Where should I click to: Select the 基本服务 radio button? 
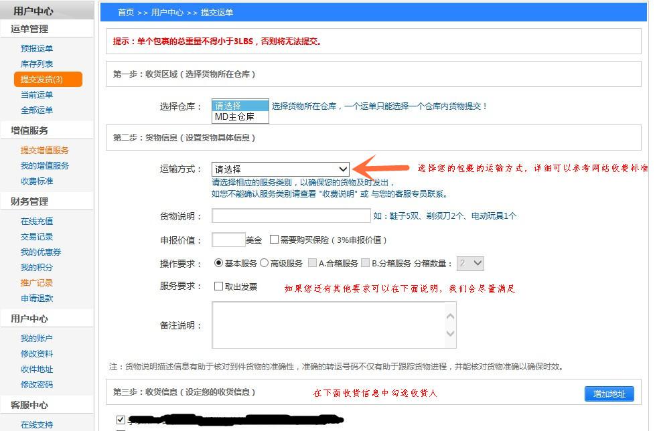218,264
